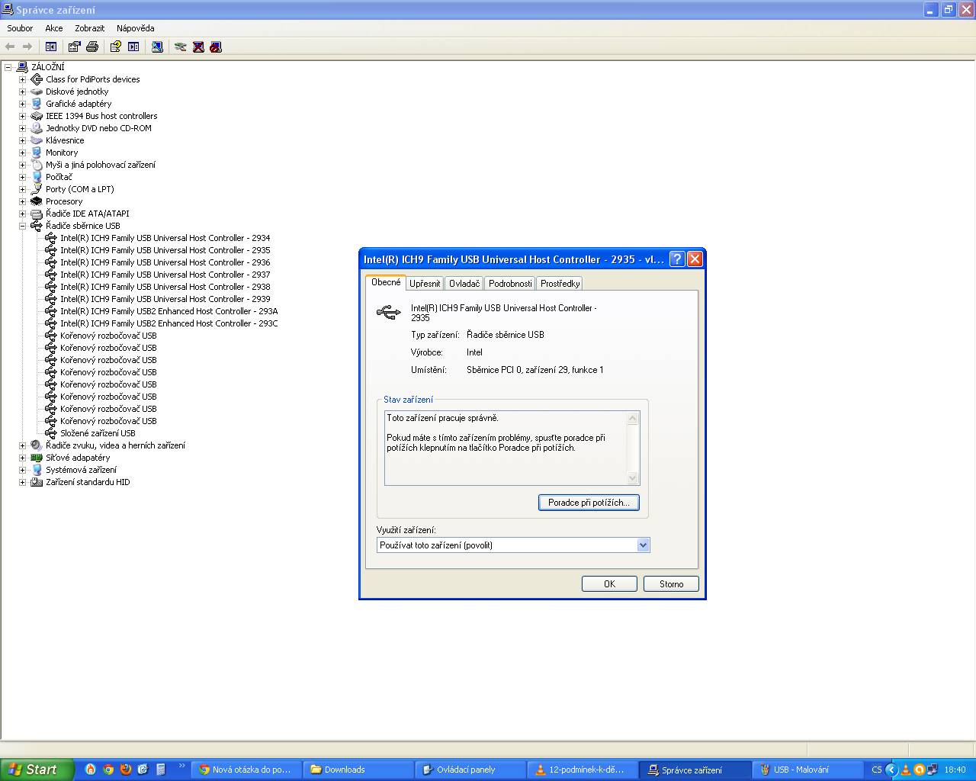Select the IEEE 1394 Bus host controllers item

[101, 116]
